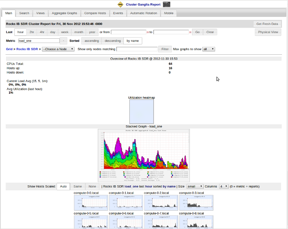
Task: Click the Show only nodes matching field
Action: [x=137, y=49]
